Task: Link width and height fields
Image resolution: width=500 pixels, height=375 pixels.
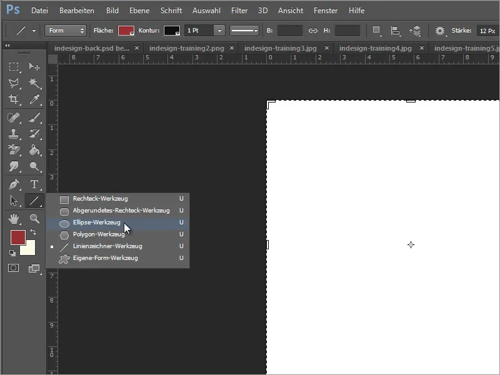Action: tap(313, 31)
